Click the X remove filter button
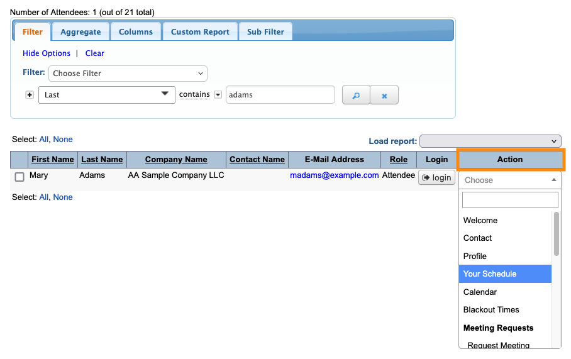 pyautogui.click(x=384, y=95)
